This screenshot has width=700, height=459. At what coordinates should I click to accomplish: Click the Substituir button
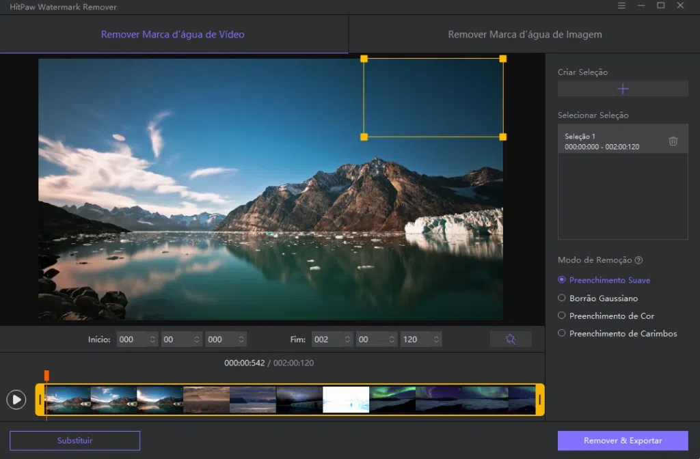click(75, 441)
